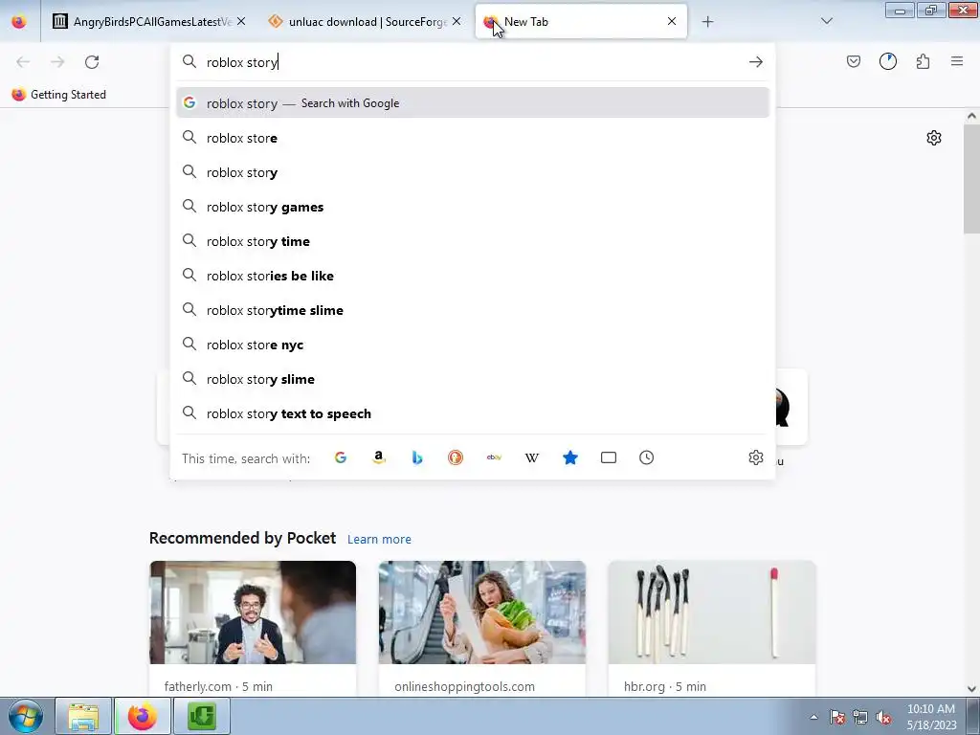Open the taskbar clock and date
Image resolution: width=980 pixels, height=735 pixels.
click(x=931, y=717)
